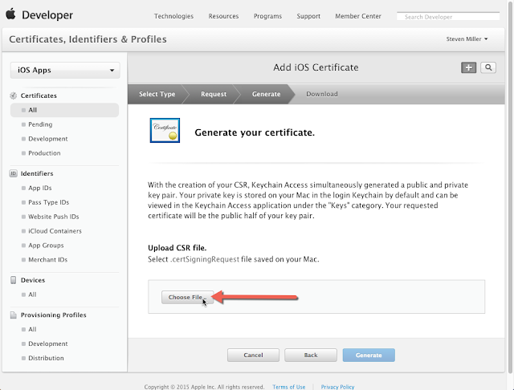Click the Devices phone icon
This screenshot has height=390, width=514.
(x=13, y=280)
